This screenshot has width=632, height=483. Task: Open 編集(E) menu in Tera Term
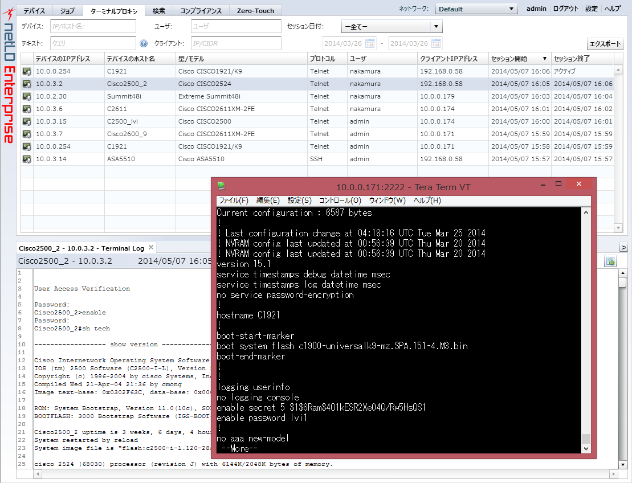pos(268,200)
